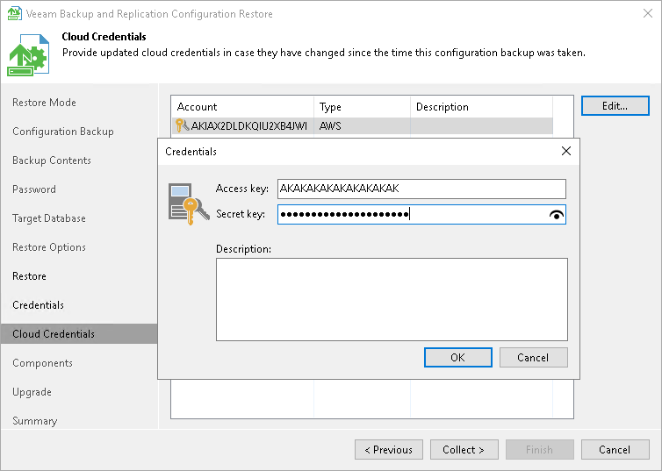Click the Secret key: label
This screenshot has width=662, height=471.
(241, 214)
